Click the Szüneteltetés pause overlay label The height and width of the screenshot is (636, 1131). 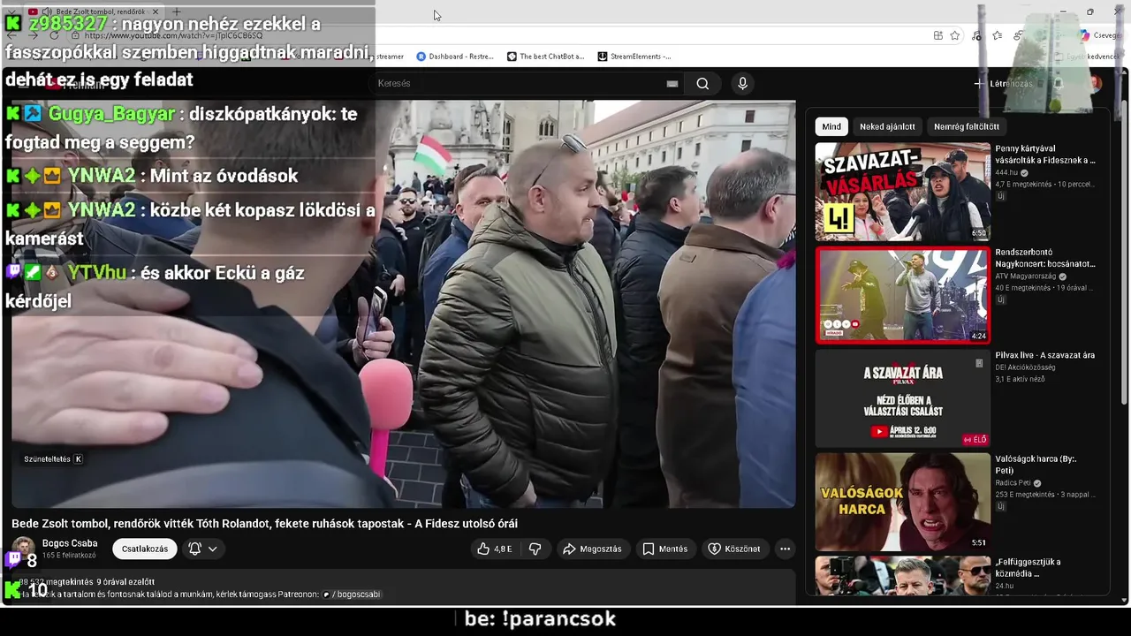(x=53, y=459)
